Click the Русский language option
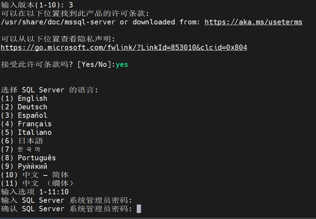The height and width of the screenshot is (219, 316). tap(24, 166)
